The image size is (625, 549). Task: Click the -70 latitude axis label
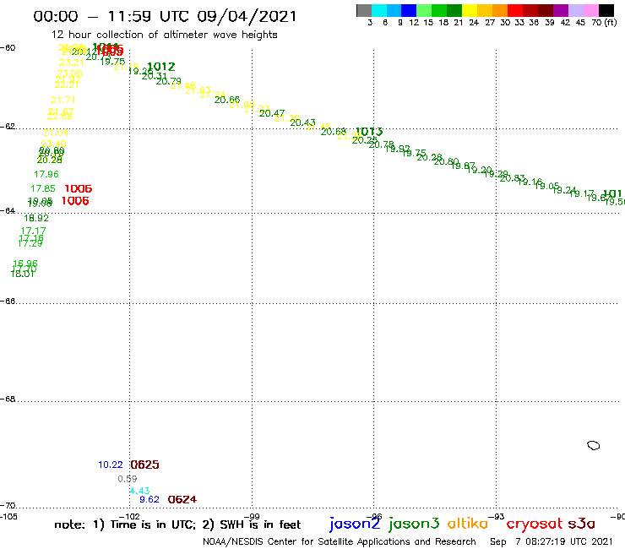pyautogui.click(x=8, y=506)
